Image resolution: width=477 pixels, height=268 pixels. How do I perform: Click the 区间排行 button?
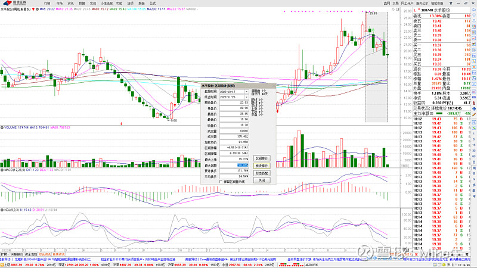pos(262,158)
